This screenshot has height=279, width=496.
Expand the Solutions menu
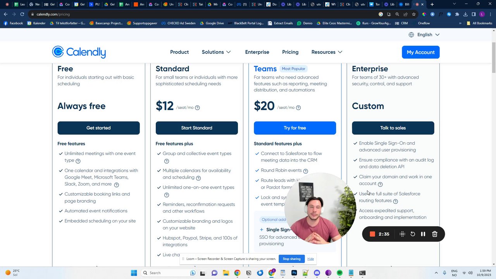(216, 52)
